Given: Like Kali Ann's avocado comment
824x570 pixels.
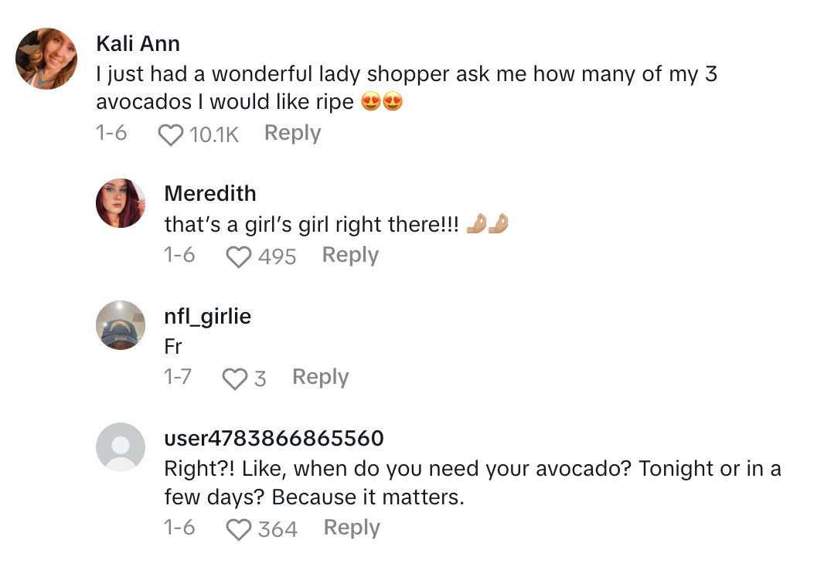Looking at the screenshot, I should point(170,135).
